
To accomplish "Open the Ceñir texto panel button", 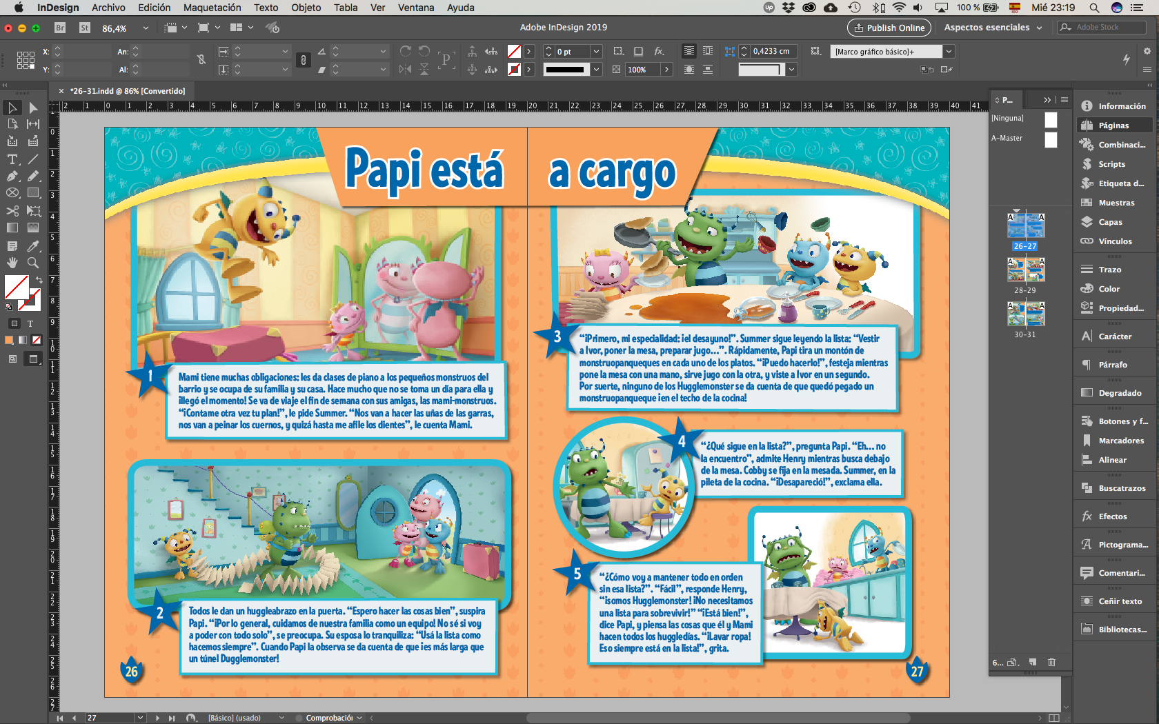I will [1114, 601].
